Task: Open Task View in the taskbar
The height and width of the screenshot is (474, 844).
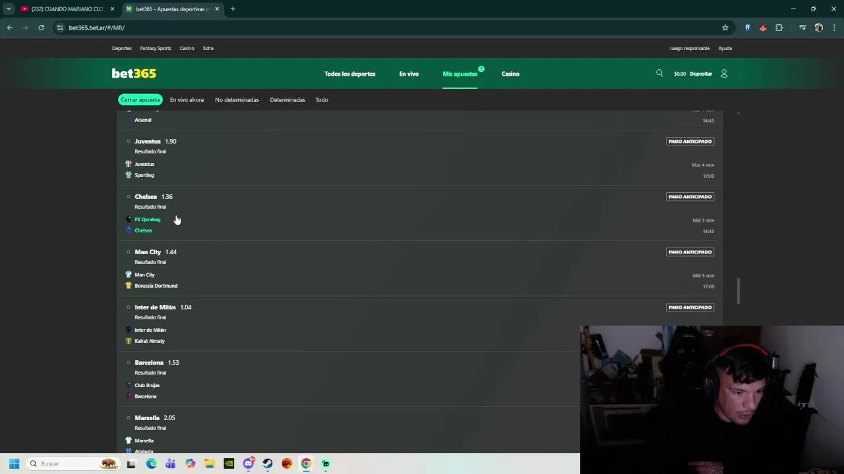Action: 131,463
